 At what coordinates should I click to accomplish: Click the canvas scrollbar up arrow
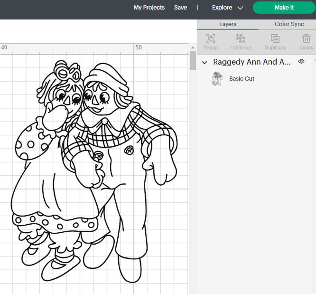coord(193,48)
